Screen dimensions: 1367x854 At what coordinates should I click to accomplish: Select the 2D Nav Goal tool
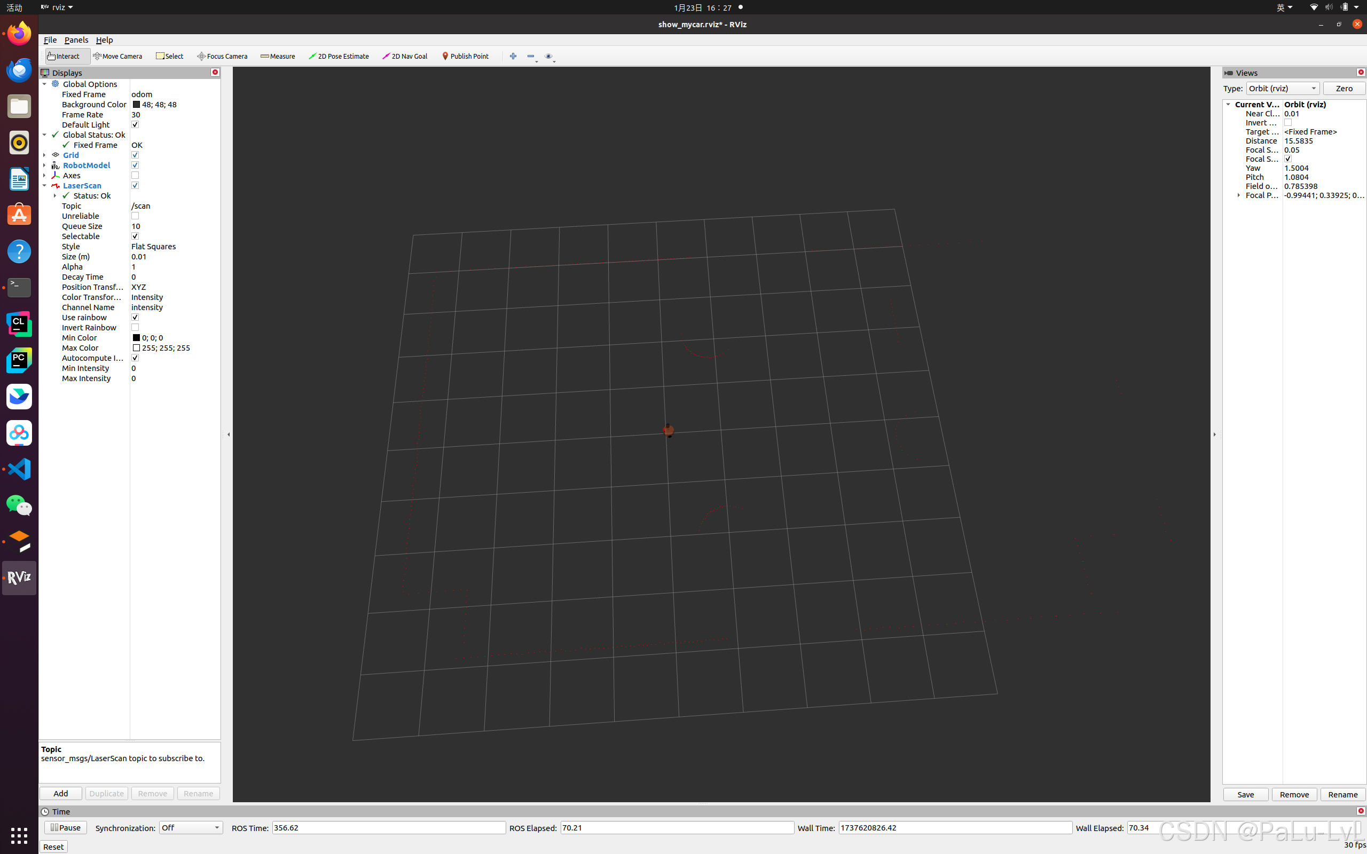coord(405,56)
